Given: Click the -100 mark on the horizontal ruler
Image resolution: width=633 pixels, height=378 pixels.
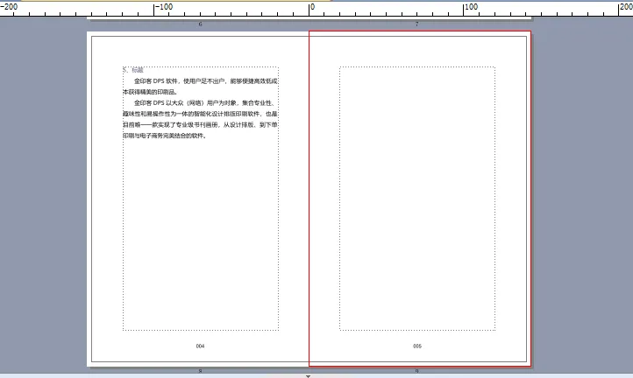Looking at the screenshot, I should click(x=163, y=8).
